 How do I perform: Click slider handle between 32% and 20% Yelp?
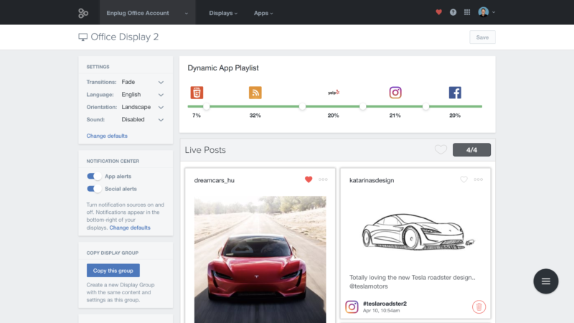coord(302,106)
